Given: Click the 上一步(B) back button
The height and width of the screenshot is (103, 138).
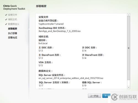Looking at the screenshot, I should click(x=94, y=96).
